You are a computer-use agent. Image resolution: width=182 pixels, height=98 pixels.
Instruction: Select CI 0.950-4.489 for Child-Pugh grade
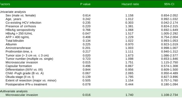coord(169,73)
